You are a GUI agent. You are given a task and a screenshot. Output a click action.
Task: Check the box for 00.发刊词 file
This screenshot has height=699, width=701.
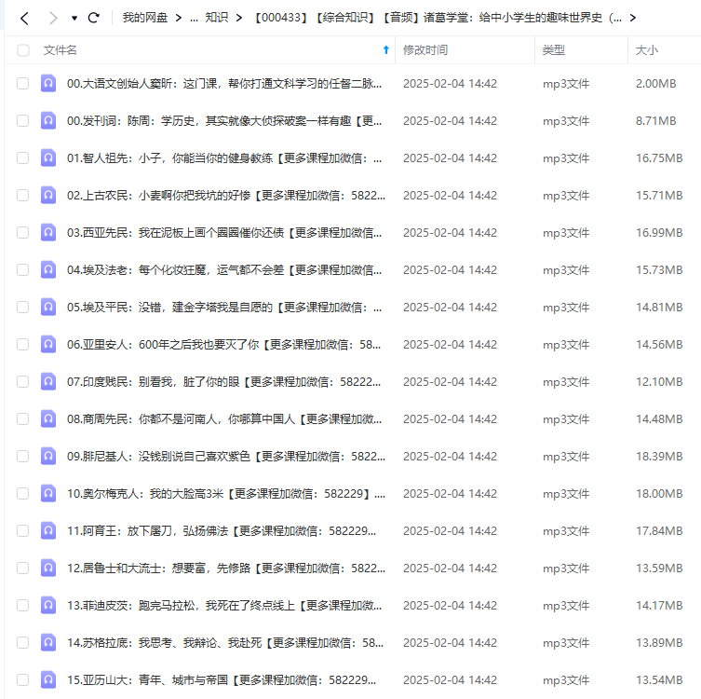click(22, 121)
